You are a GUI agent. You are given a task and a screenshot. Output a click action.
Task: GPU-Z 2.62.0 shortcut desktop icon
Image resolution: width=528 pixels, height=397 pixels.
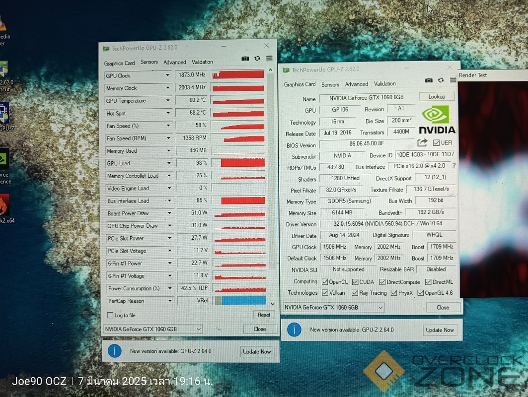pos(3,69)
